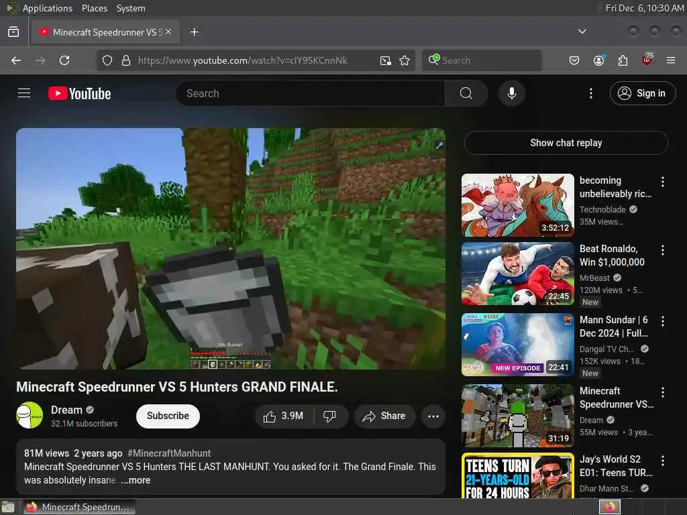Open the YouTube guide hamburger menu
The image size is (687, 515).
(24, 93)
